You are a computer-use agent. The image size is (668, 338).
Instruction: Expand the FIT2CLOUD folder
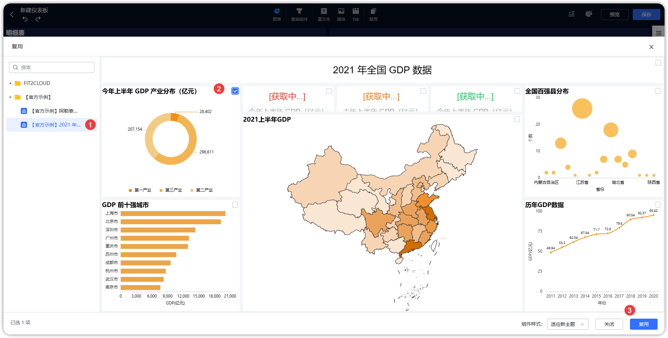[10, 83]
